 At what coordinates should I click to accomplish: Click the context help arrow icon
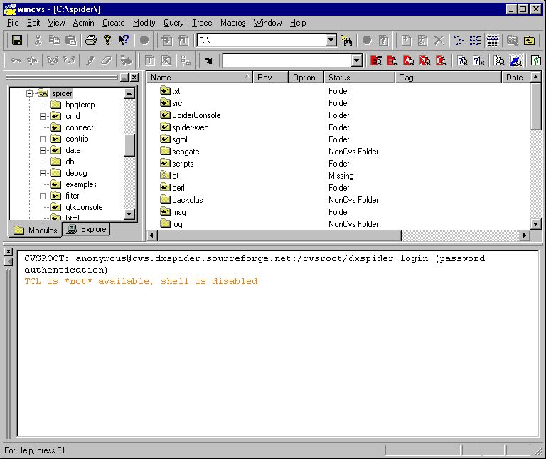coord(124,41)
